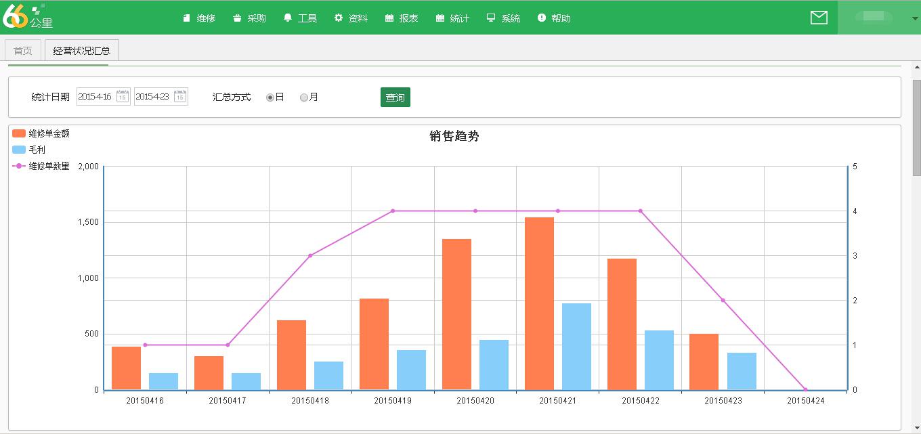Click the 2015-4-16 start date field
This screenshot has height=434, width=921.
click(x=95, y=97)
